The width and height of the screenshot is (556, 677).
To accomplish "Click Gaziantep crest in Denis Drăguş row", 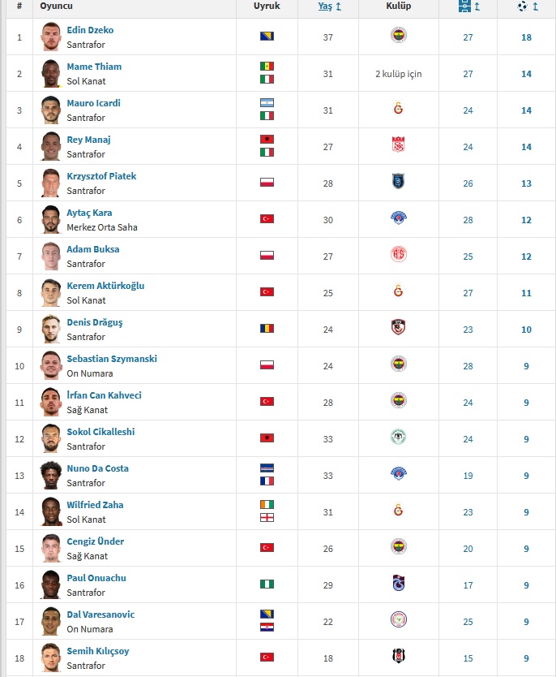I will click(x=398, y=327).
